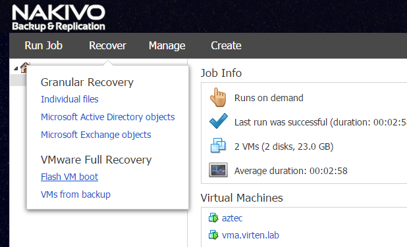The height and width of the screenshot is (247, 407).
Task: Open the Run Job menu
Action: (43, 45)
